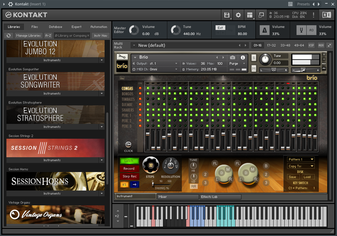337x236 pixels.
Task: Expand Session Horns Instruments dropdown arrow
Action: [x=102, y=194]
